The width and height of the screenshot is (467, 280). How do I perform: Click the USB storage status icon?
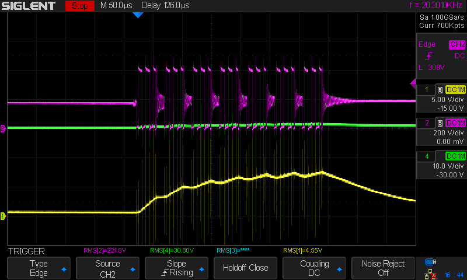[430, 262]
